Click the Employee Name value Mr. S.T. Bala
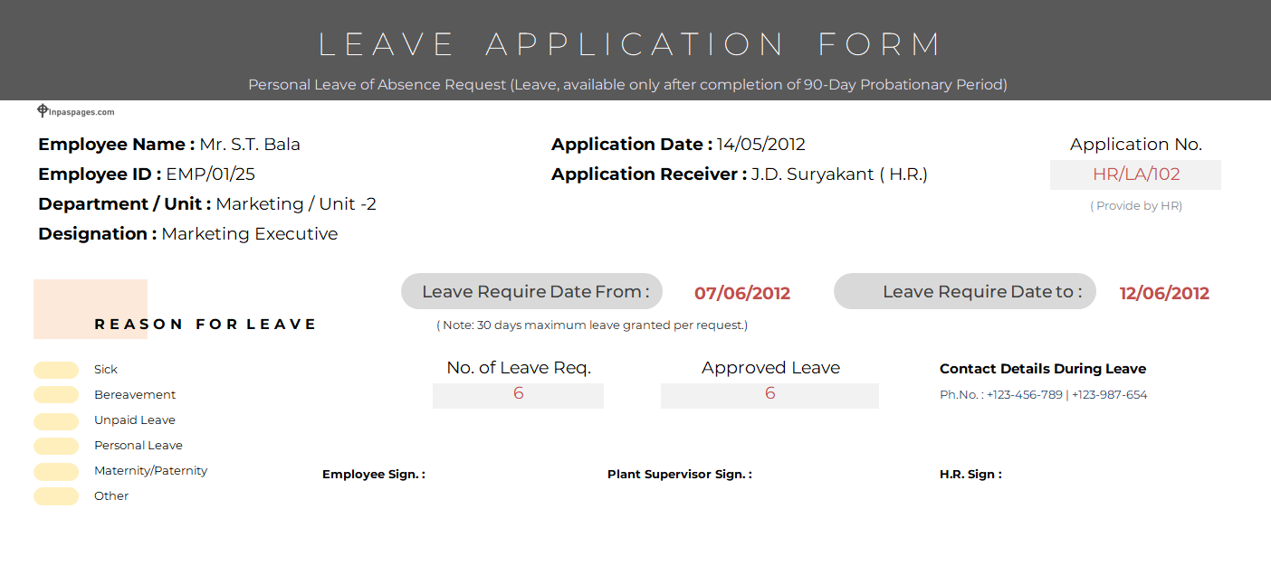 click(x=250, y=145)
